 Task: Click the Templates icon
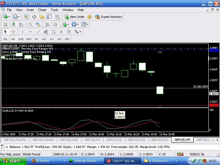pos(83,24)
